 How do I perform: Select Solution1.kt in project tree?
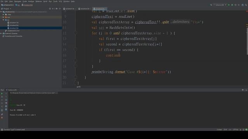(x=13, y=23)
